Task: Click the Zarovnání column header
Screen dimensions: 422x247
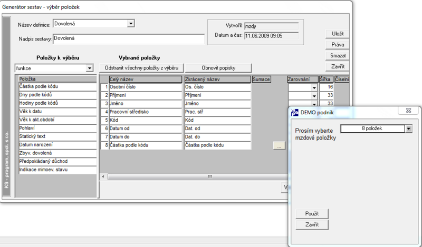Action: [302, 80]
